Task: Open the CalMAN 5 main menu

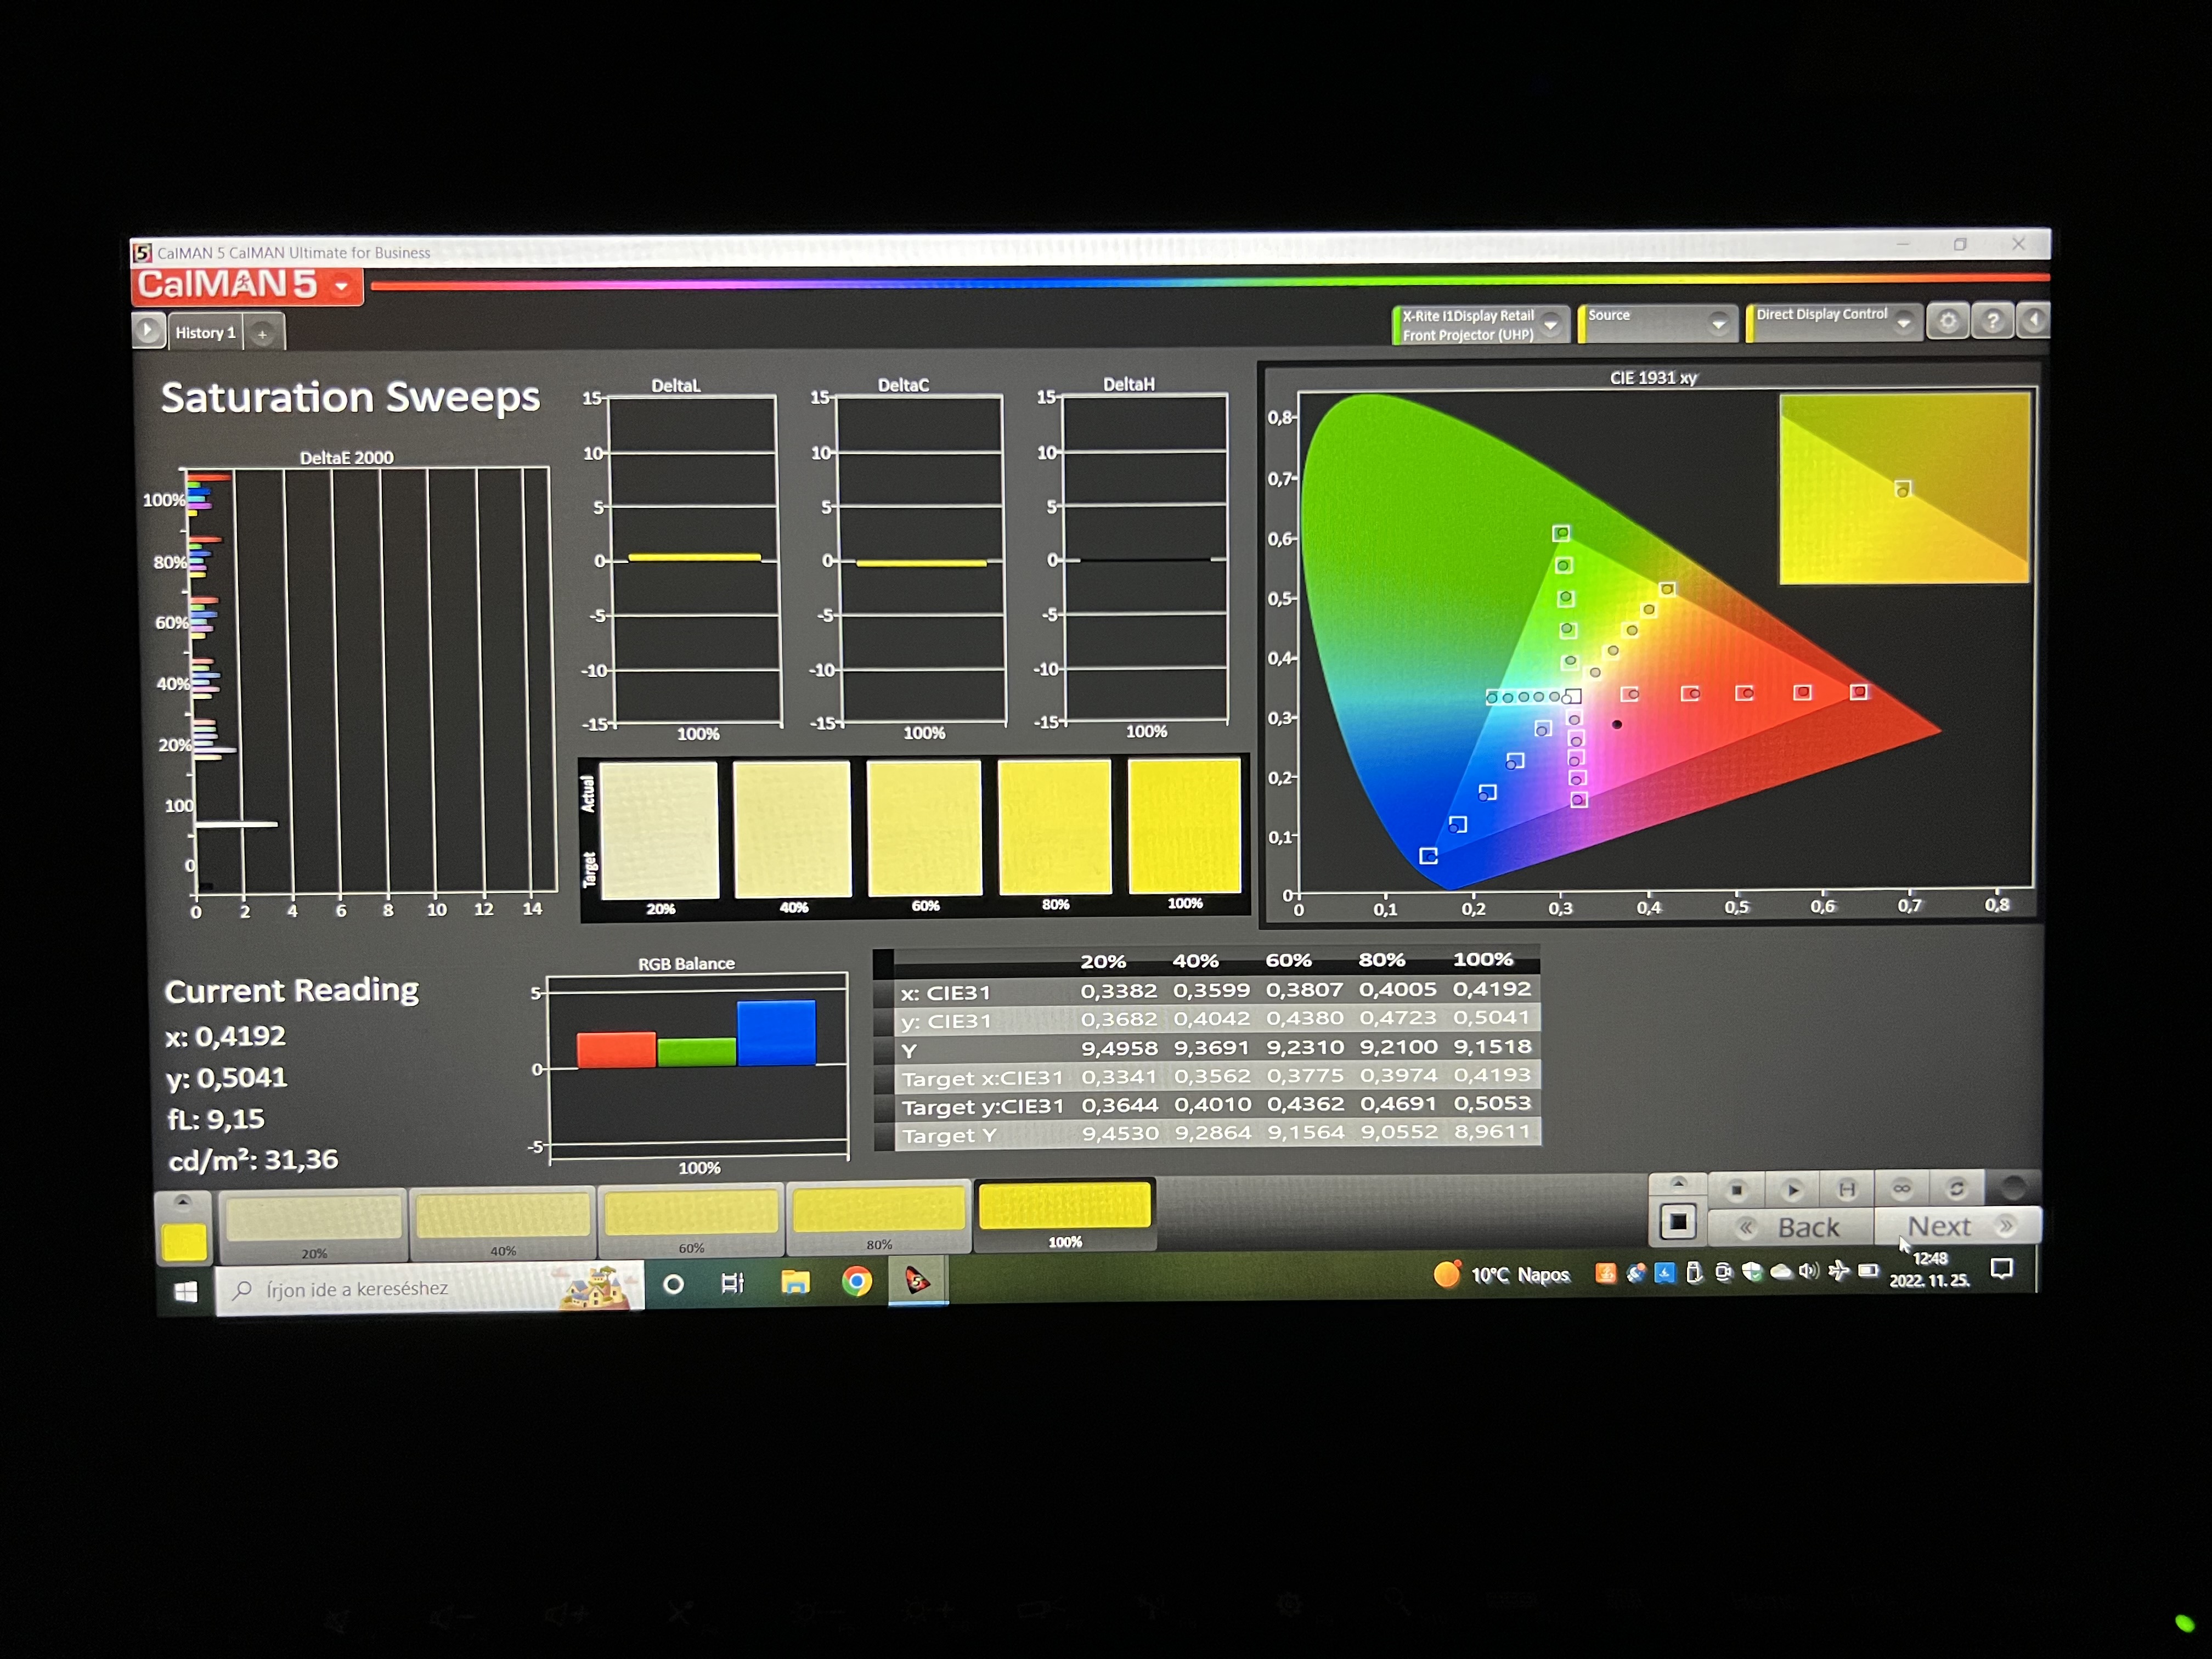Action: [x=343, y=287]
